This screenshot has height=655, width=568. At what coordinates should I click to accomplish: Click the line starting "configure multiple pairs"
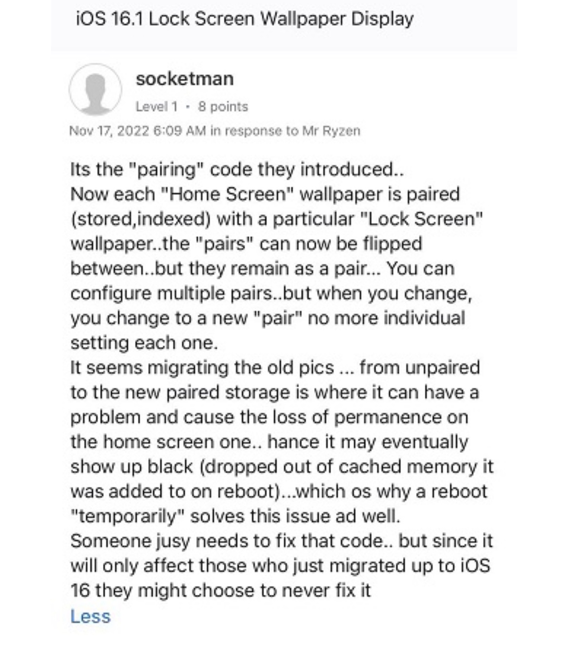coord(271,293)
